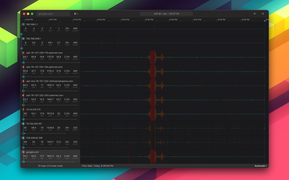The image size is (289, 180).
Task: Click the red hop 5 badge for the barrettxplore host
Action: tap(23, 81)
